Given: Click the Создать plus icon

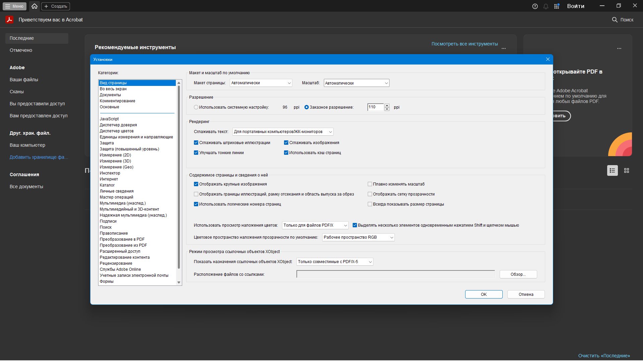Looking at the screenshot, I should click(x=46, y=6).
